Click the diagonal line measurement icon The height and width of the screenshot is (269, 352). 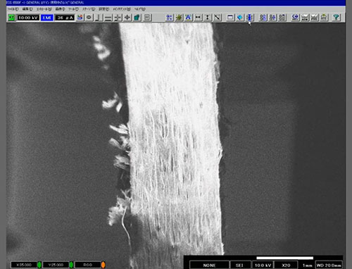pos(218,18)
